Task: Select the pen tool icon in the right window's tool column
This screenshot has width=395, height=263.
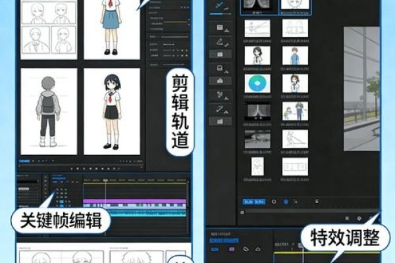Action: click(x=219, y=41)
